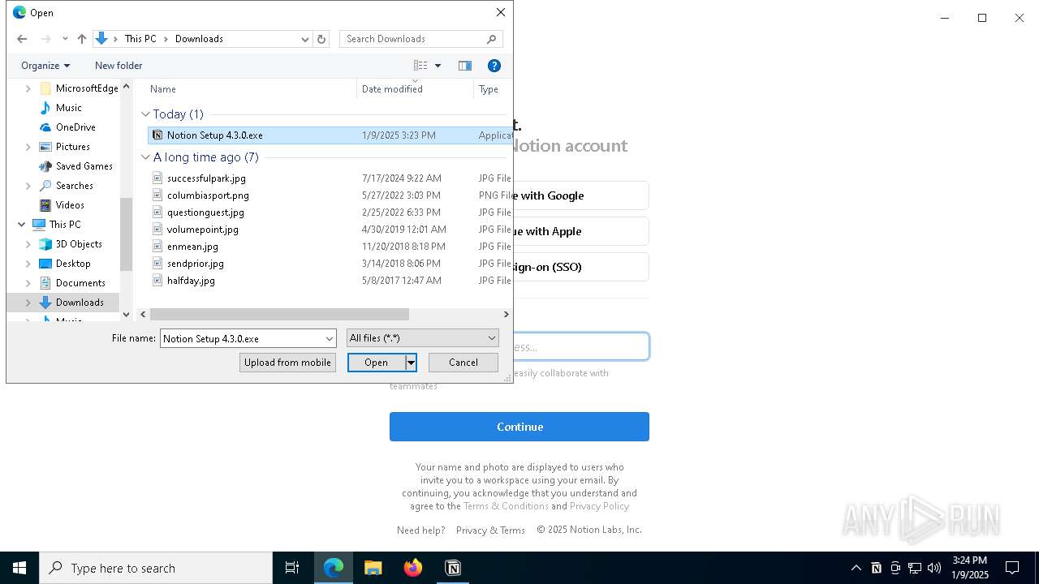Screen dimensions: 1039x584
Task: Click the Open button
Action: click(376, 363)
